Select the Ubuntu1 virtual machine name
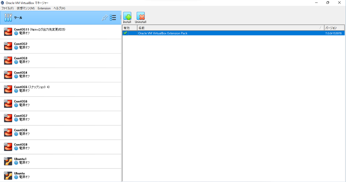Viewport: 346px width, 182px height. coord(20,159)
